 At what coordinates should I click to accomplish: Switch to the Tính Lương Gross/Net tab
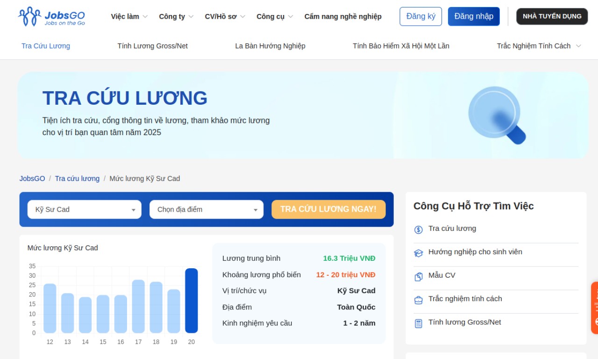click(152, 46)
